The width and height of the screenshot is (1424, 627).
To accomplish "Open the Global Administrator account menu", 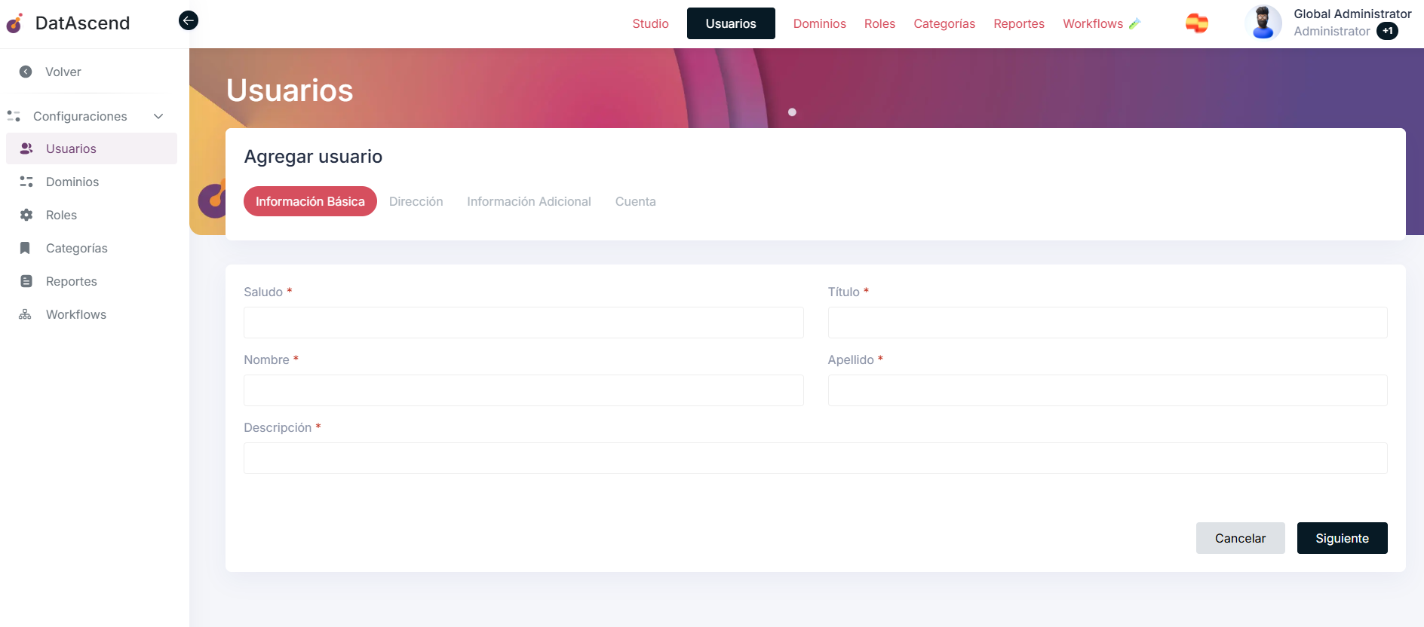I will 1352,14.
